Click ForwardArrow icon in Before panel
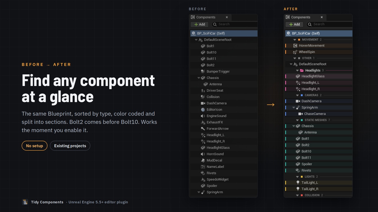The height and width of the screenshot is (212, 378). [x=203, y=129]
